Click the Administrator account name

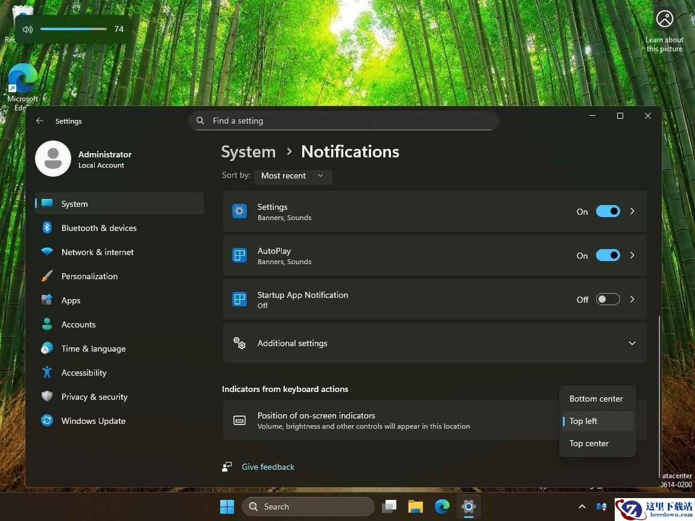(105, 154)
